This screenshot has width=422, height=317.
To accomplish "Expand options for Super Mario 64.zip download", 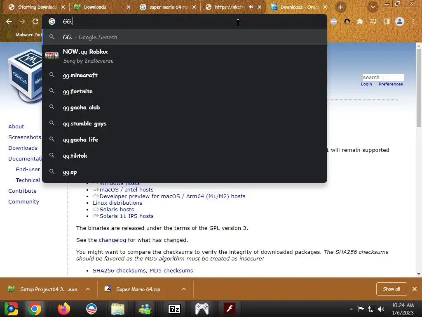I will [x=184, y=289].
